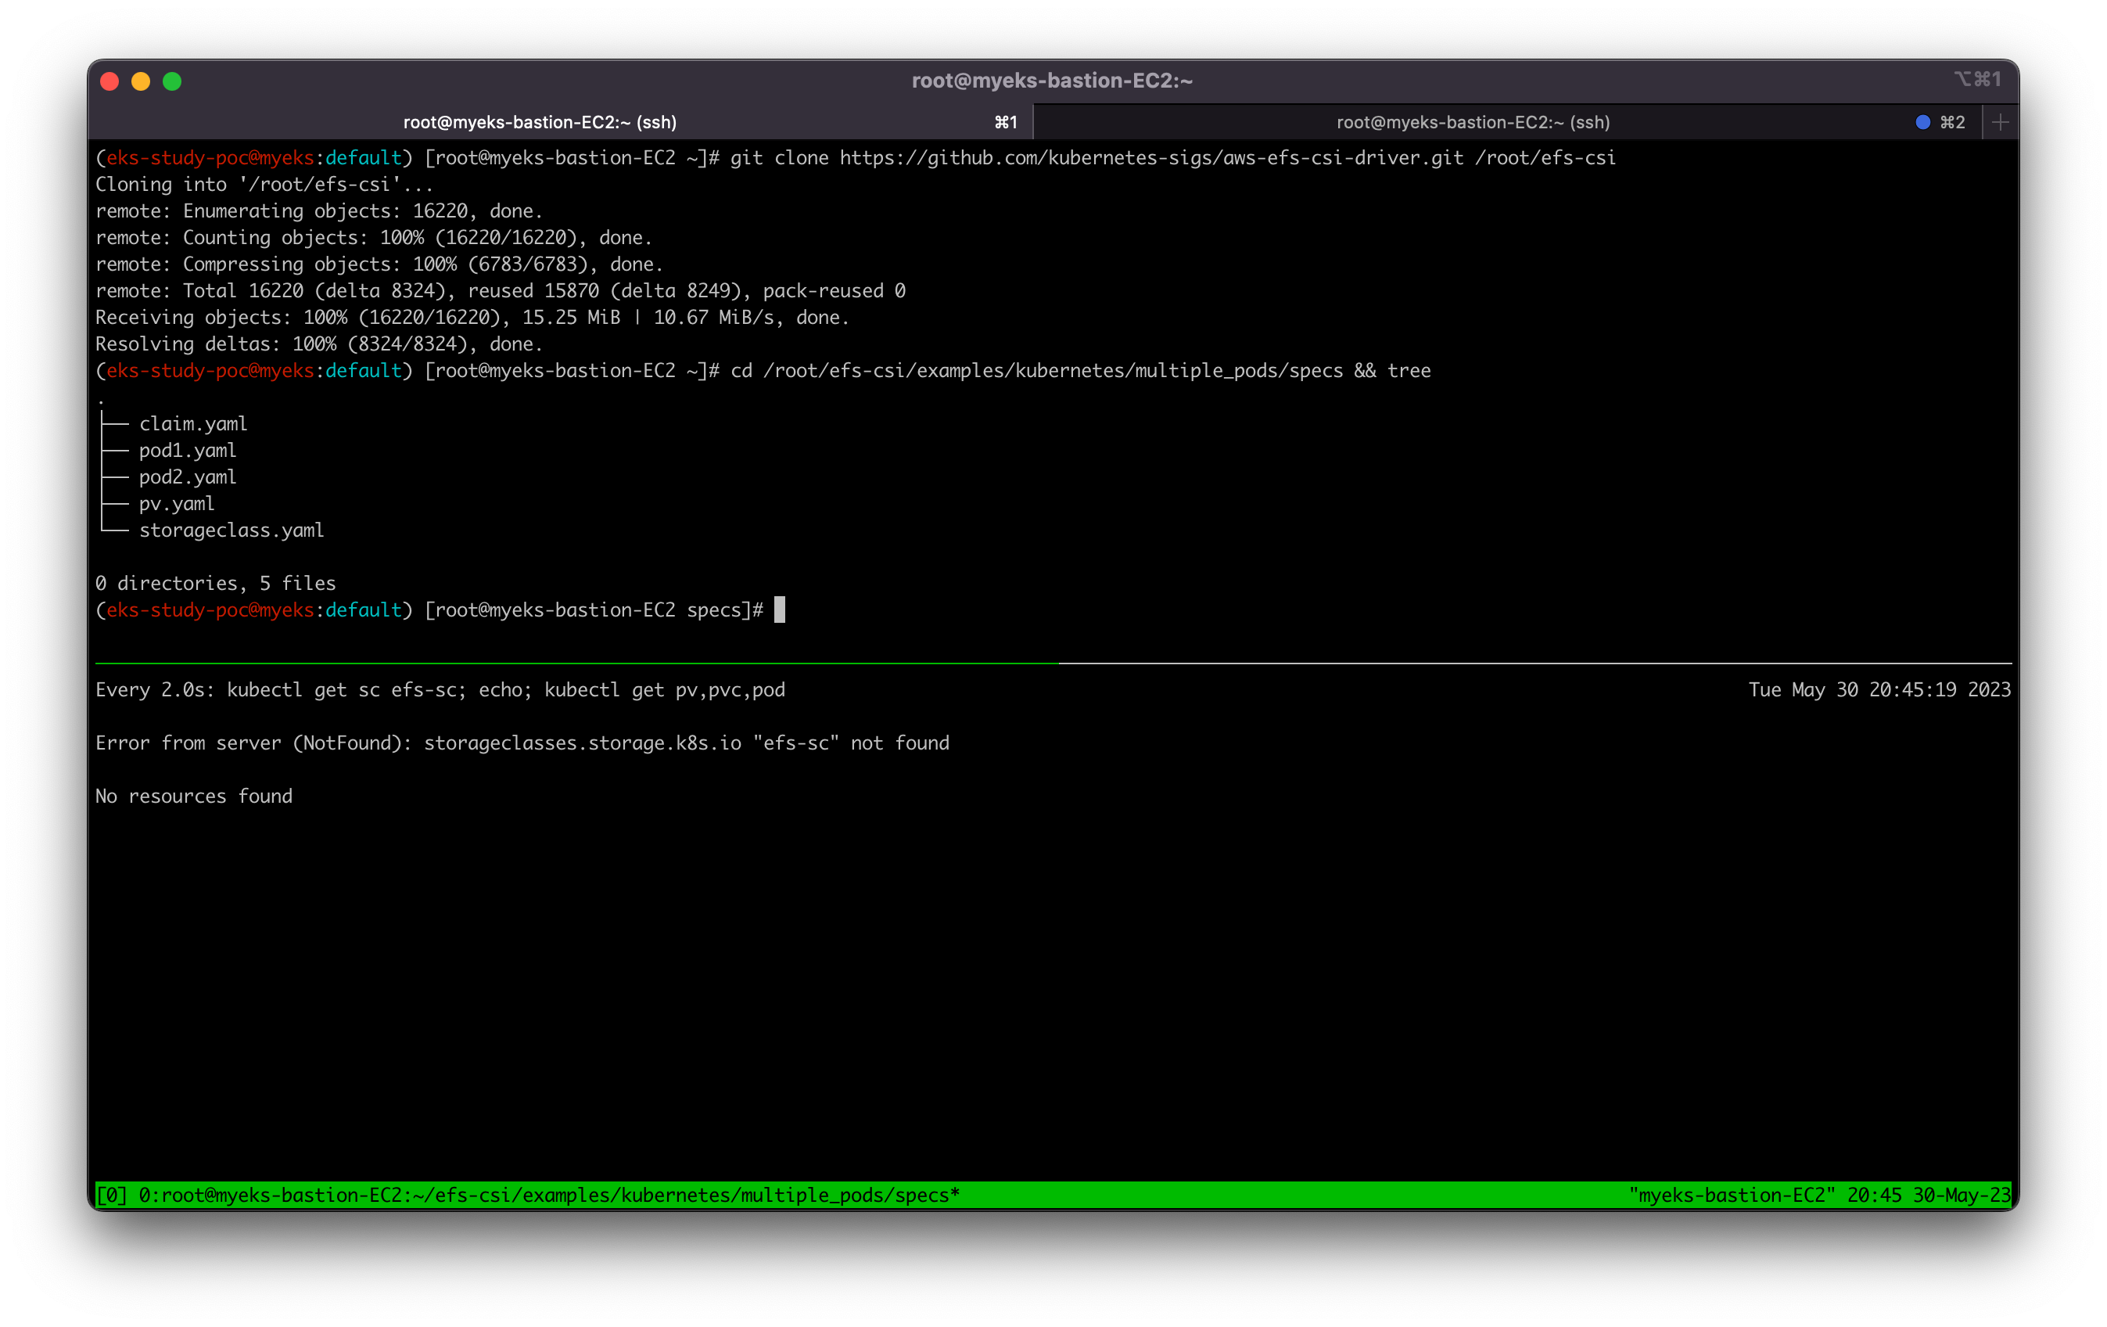Click pod1.yaml in the tree output
This screenshot has height=1327, width=2107.
[x=187, y=451]
